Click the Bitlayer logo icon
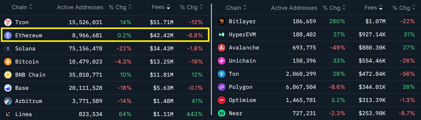The height and width of the screenshot is (120, 421). click(x=222, y=21)
